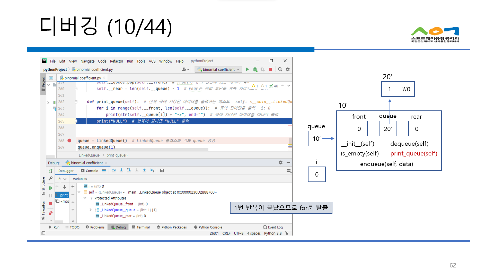Viewport: 494px width, 278px height.
Task: Fold print_queue method at line 262
Action: click(76, 102)
